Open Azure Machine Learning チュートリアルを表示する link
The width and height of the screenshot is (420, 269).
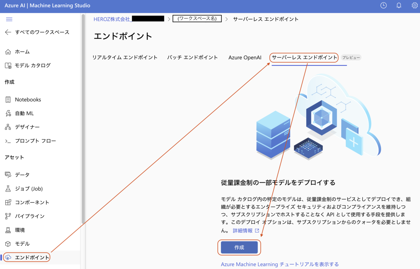click(280, 264)
